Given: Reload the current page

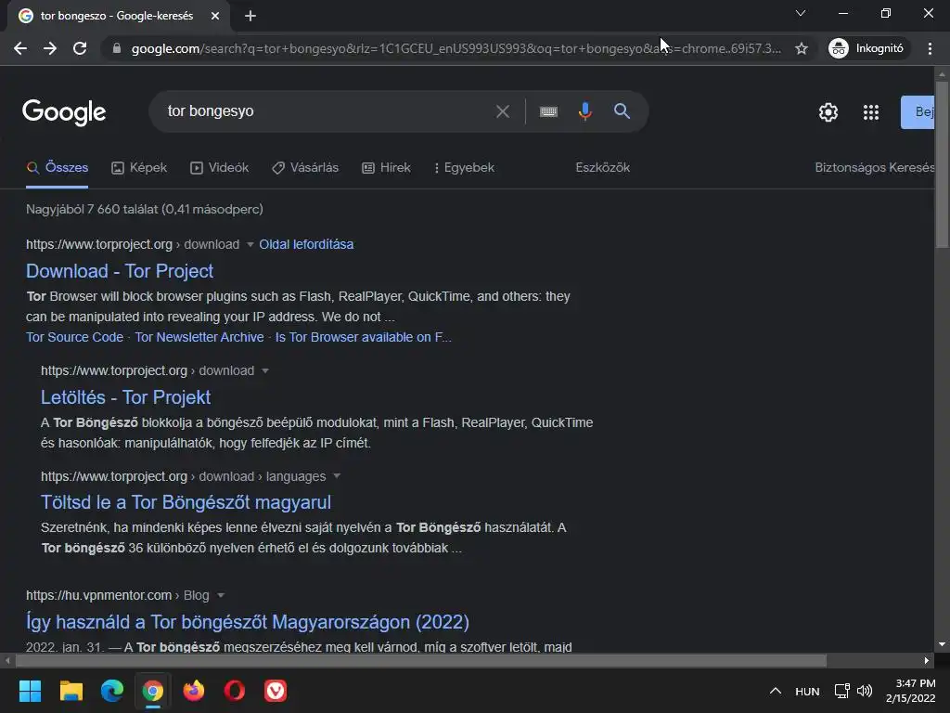Looking at the screenshot, I should [x=80, y=48].
